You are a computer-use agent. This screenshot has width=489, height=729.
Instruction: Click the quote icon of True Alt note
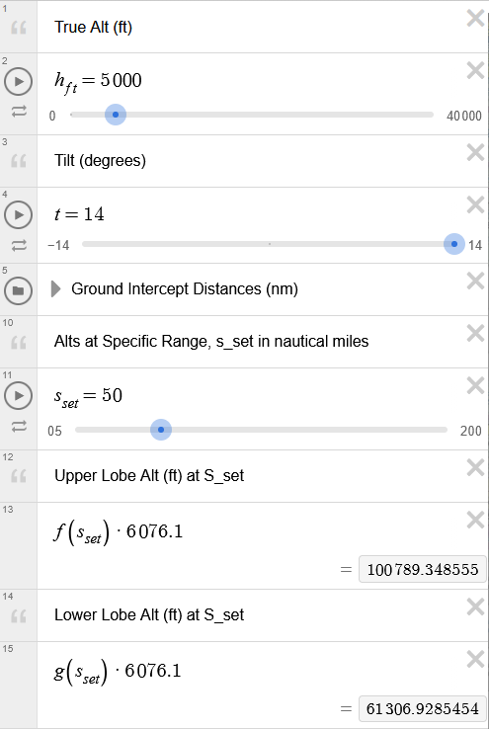pos(19,28)
